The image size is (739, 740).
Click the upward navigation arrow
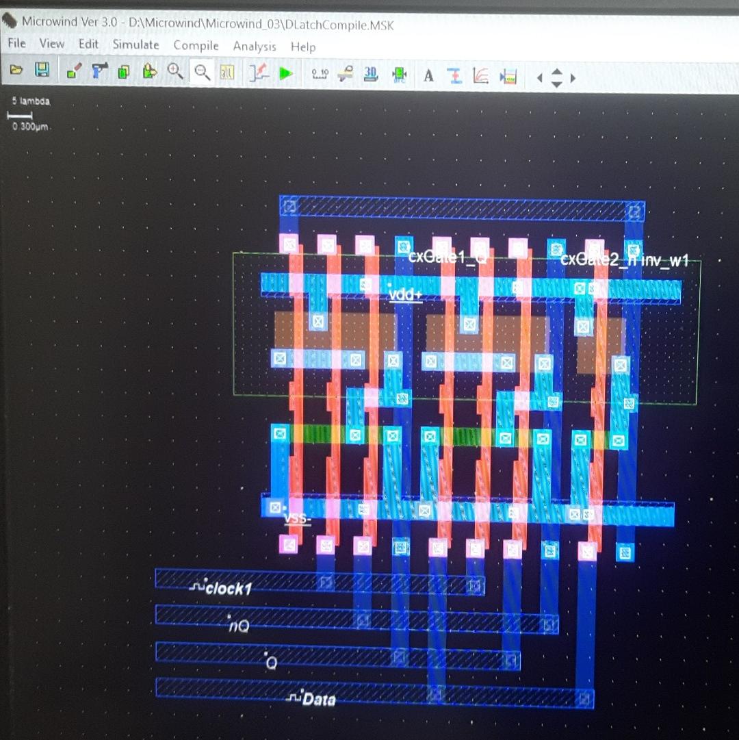(556, 72)
